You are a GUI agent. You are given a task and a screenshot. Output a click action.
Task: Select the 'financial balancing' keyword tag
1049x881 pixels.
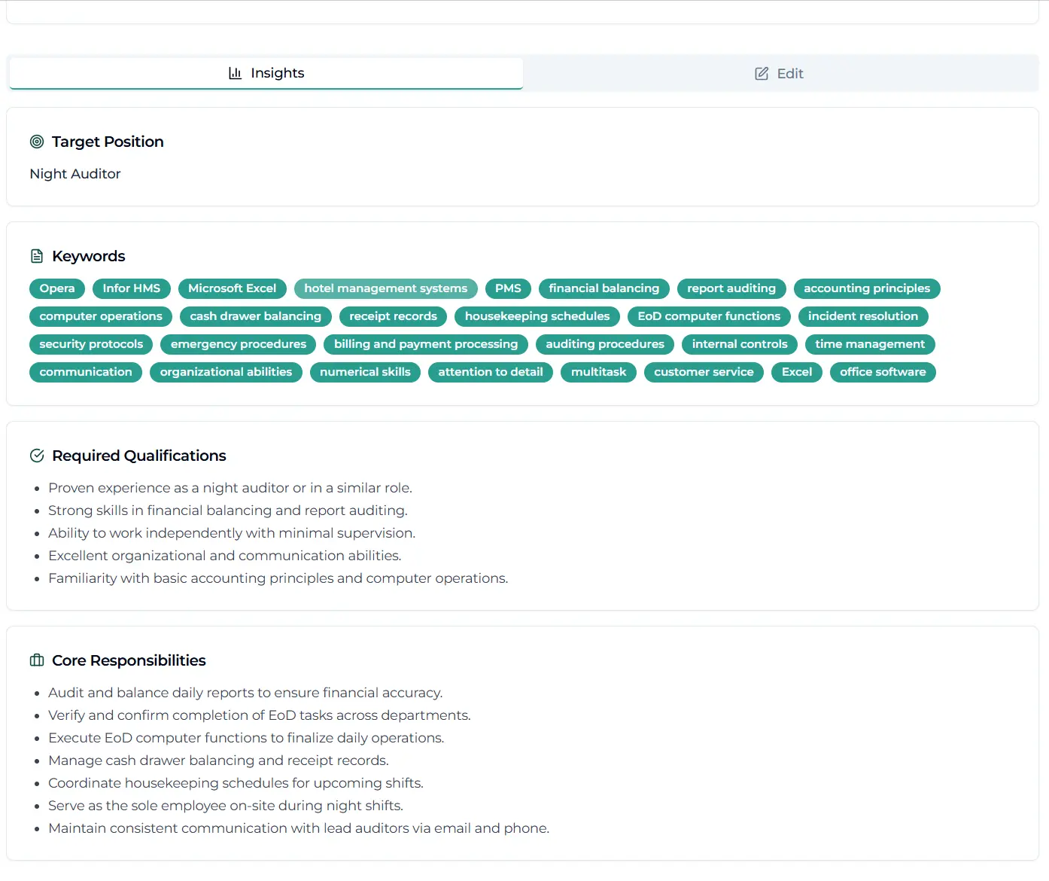604,288
